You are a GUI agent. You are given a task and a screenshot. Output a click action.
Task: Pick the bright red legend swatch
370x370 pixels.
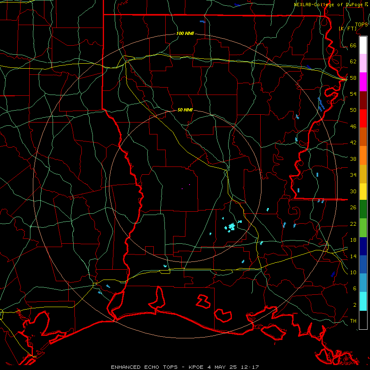363,118
